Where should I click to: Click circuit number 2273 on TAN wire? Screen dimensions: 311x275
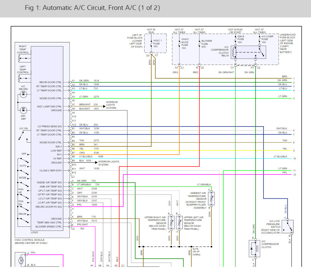coord(96,140)
